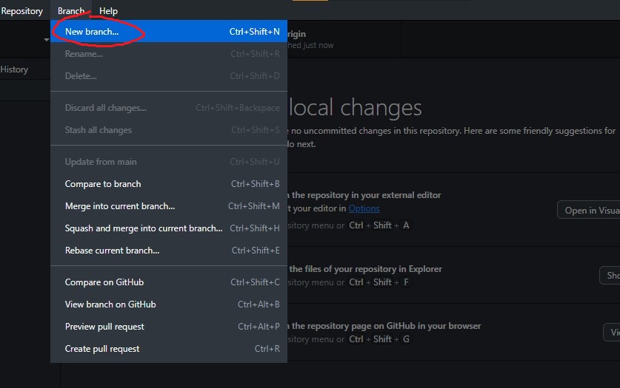Open the Repository menu

[21, 11]
